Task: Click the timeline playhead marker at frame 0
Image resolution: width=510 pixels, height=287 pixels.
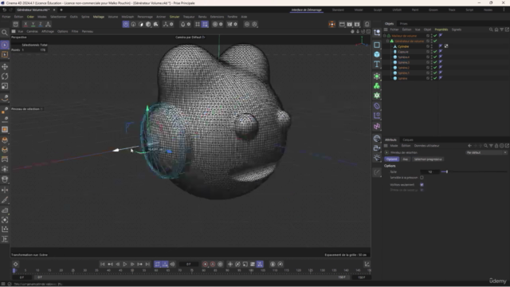Action: tap(14, 270)
